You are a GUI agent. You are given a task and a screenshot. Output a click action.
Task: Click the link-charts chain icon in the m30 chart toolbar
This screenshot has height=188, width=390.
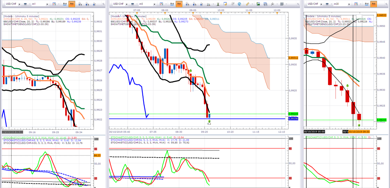click(x=327, y=4)
